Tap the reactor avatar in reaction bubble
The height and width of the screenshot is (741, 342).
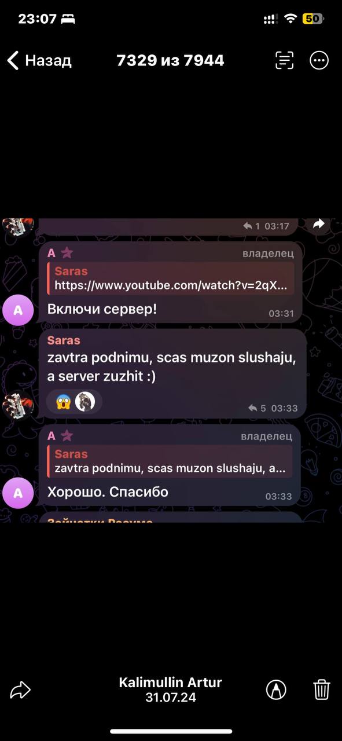85,401
